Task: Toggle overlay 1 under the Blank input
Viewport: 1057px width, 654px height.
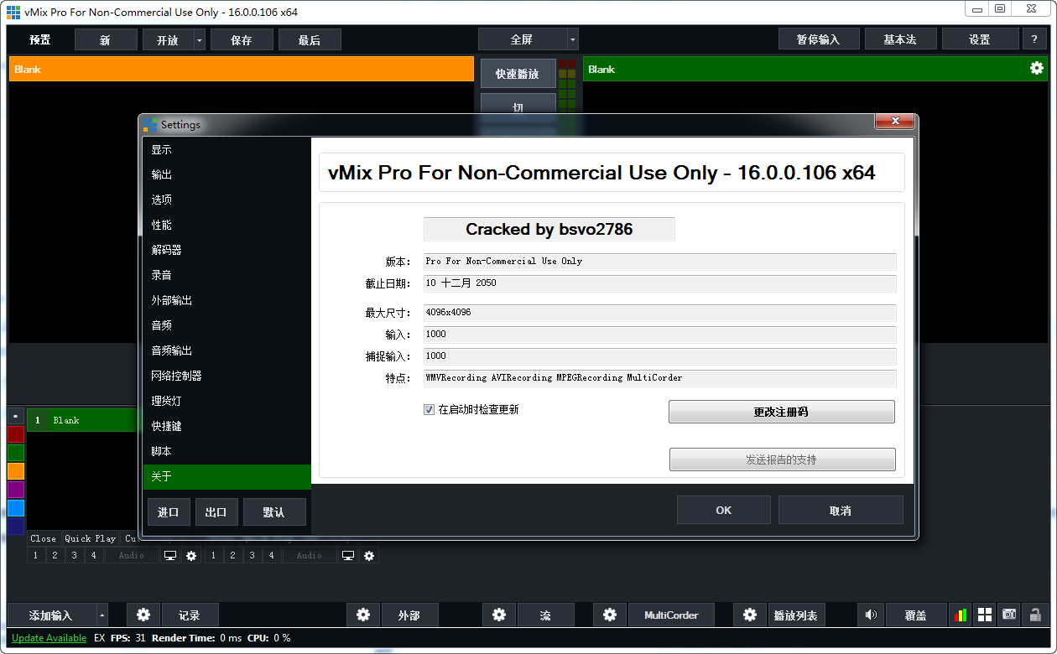Action: click(35, 555)
